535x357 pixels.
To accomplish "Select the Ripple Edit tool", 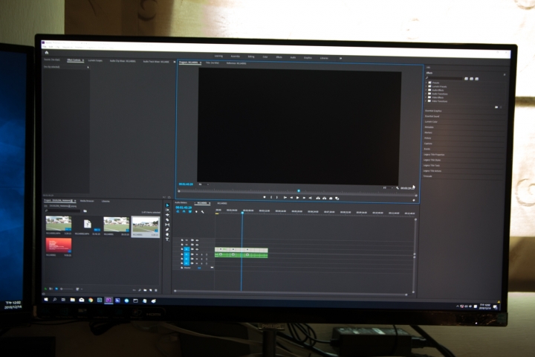I will [167, 215].
